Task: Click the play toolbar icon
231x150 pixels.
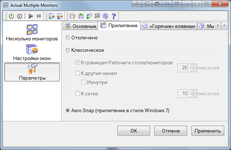Action: 31,16
